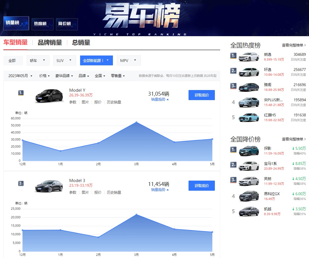Open the 轩逸 entry in popularity list
This screenshot has width=309, height=258.
268,70
